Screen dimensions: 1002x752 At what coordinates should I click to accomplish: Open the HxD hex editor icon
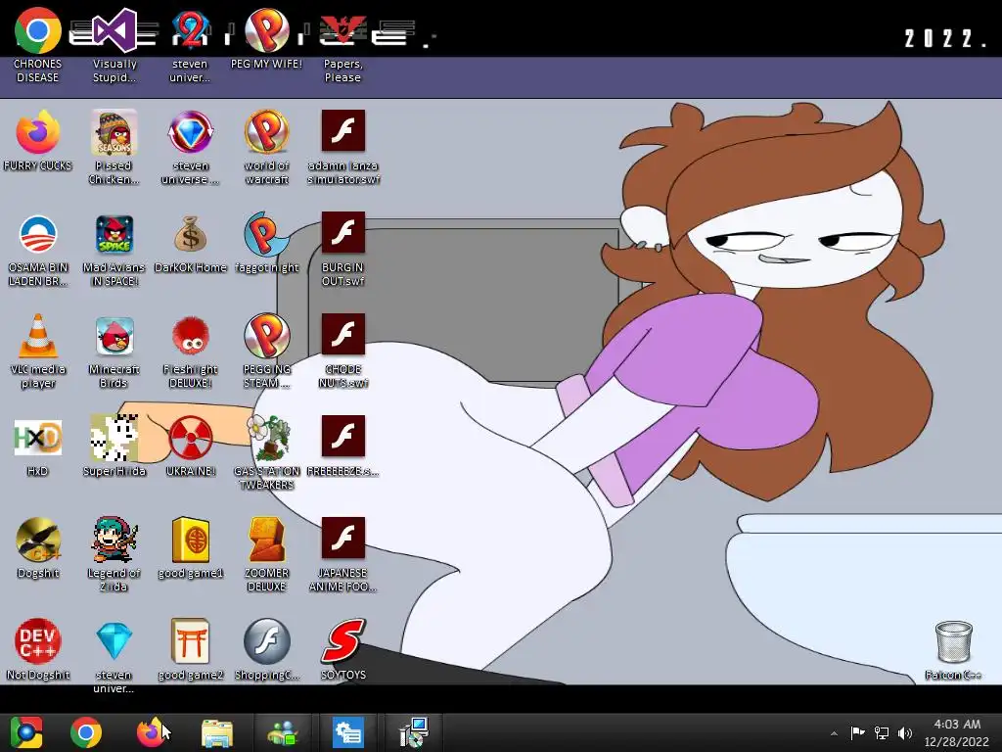pyautogui.click(x=38, y=438)
